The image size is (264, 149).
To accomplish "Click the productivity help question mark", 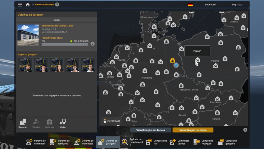I will 93,44.
